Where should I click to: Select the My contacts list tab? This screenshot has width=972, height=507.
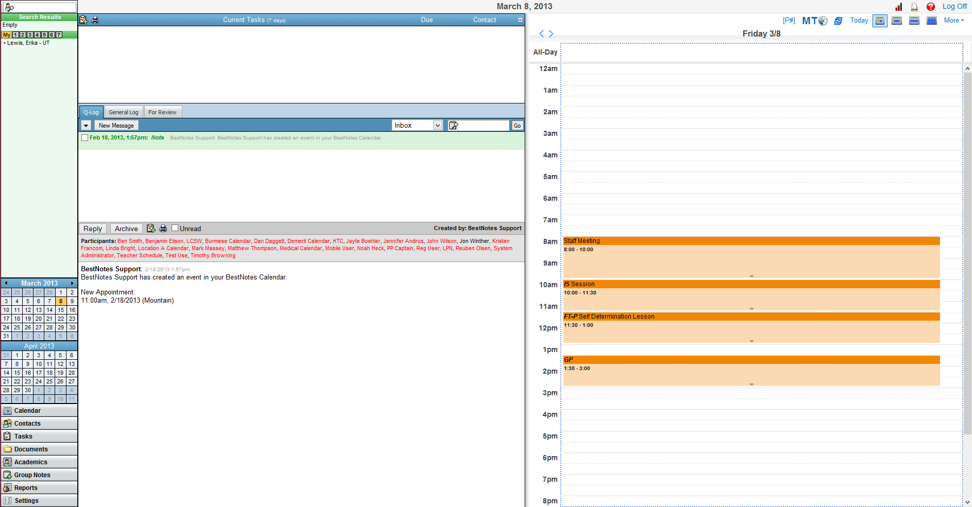tap(7, 35)
